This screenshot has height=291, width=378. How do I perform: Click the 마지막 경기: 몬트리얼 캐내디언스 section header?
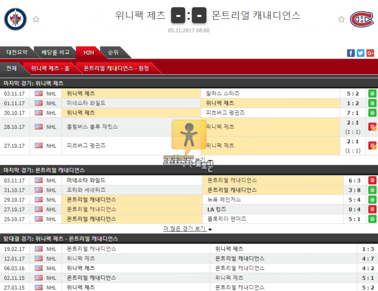coord(189,170)
